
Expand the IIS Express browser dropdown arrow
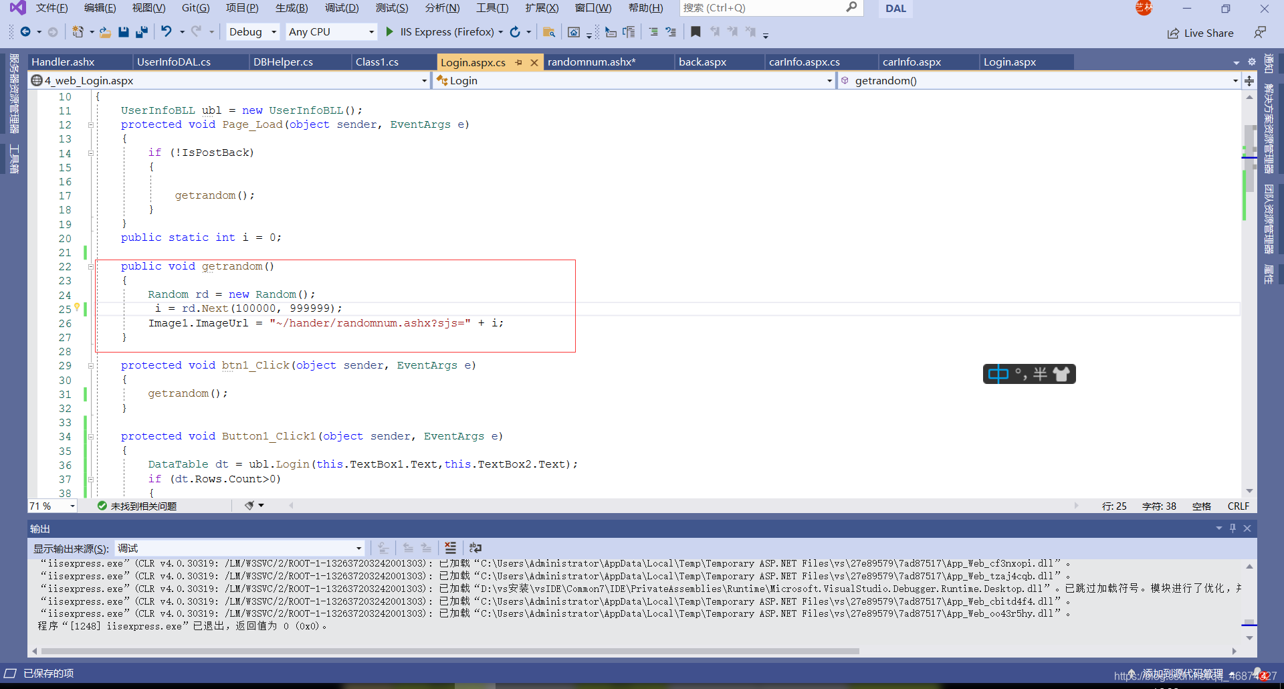pyautogui.click(x=500, y=31)
